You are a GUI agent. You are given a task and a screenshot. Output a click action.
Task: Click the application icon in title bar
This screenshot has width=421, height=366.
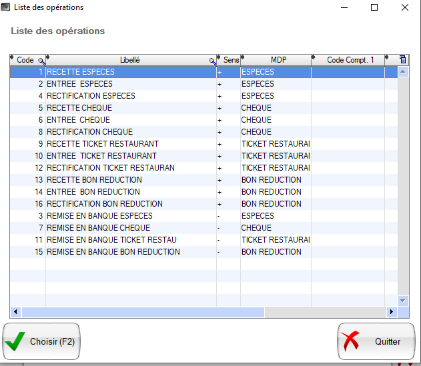tap(6, 7)
